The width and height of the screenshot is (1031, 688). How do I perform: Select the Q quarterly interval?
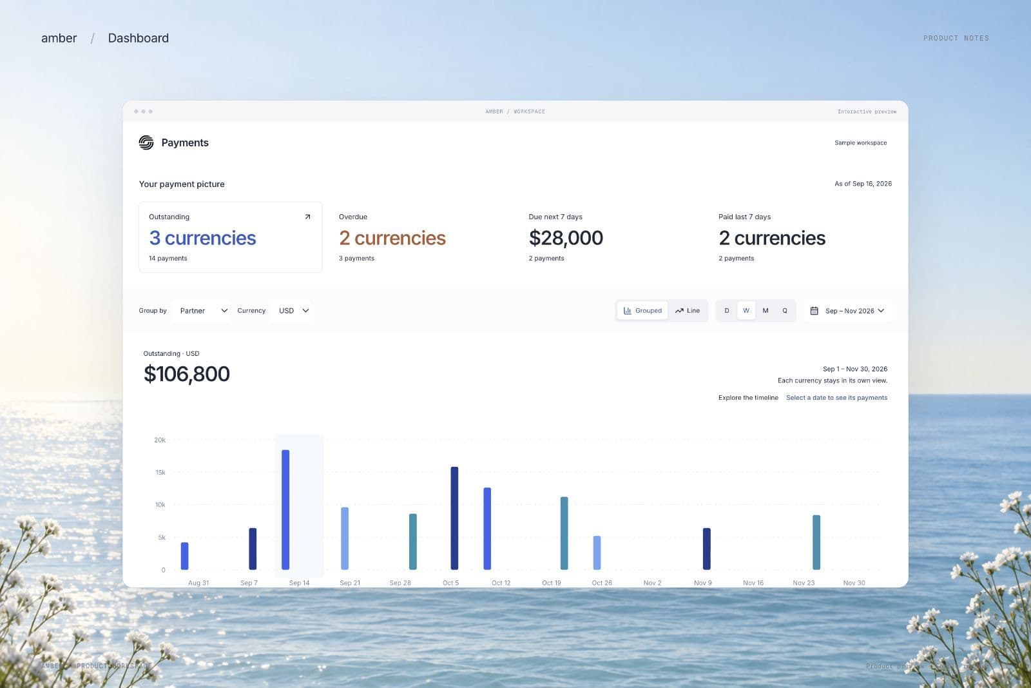coord(785,311)
